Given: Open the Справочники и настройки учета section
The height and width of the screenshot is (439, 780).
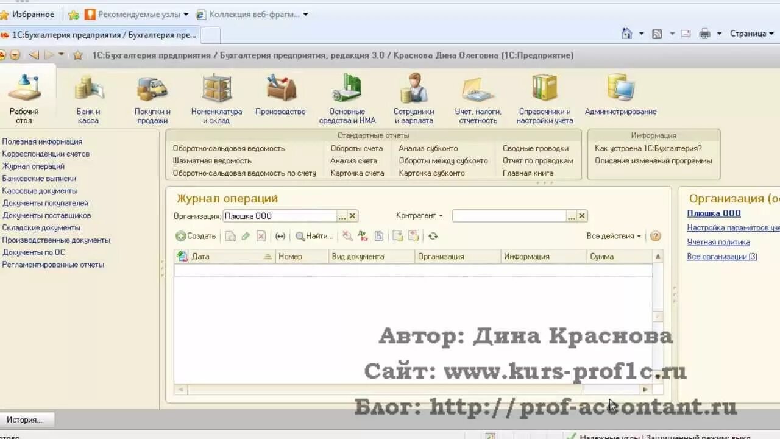Looking at the screenshot, I should (545, 99).
